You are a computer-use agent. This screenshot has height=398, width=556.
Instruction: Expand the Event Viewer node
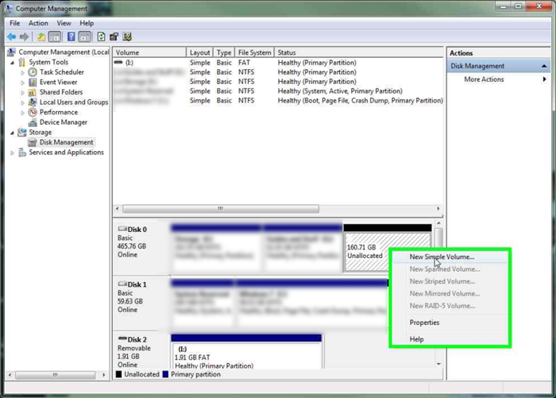coord(23,83)
